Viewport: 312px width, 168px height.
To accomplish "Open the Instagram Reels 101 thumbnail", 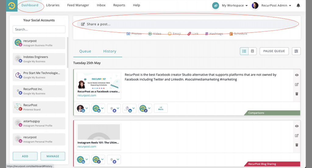I will 99,132.
